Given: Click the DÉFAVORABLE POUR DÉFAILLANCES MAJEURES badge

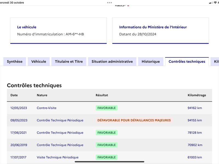Looking at the screenshot, I should click(134, 120).
